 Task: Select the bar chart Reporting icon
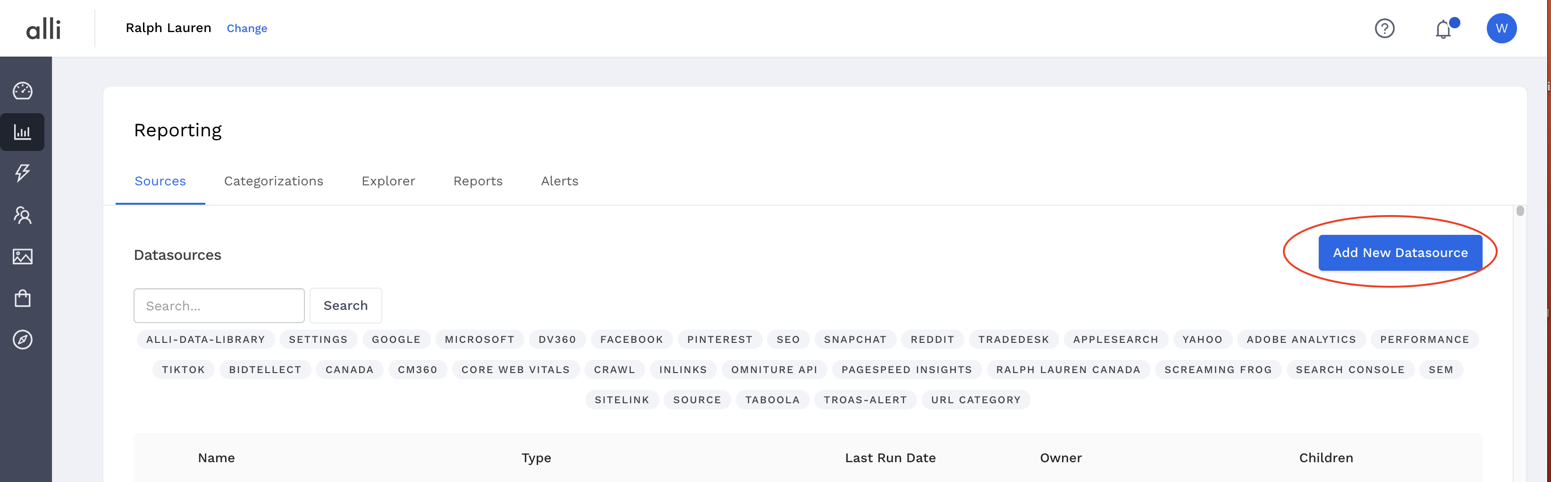tap(22, 132)
